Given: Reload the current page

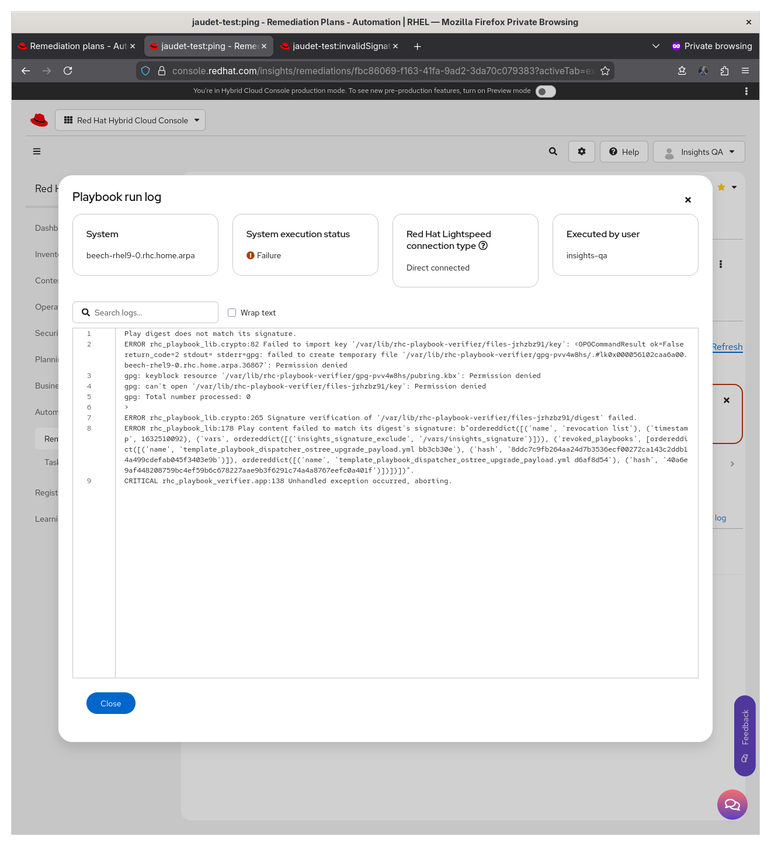Looking at the screenshot, I should (x=68, y=71).
